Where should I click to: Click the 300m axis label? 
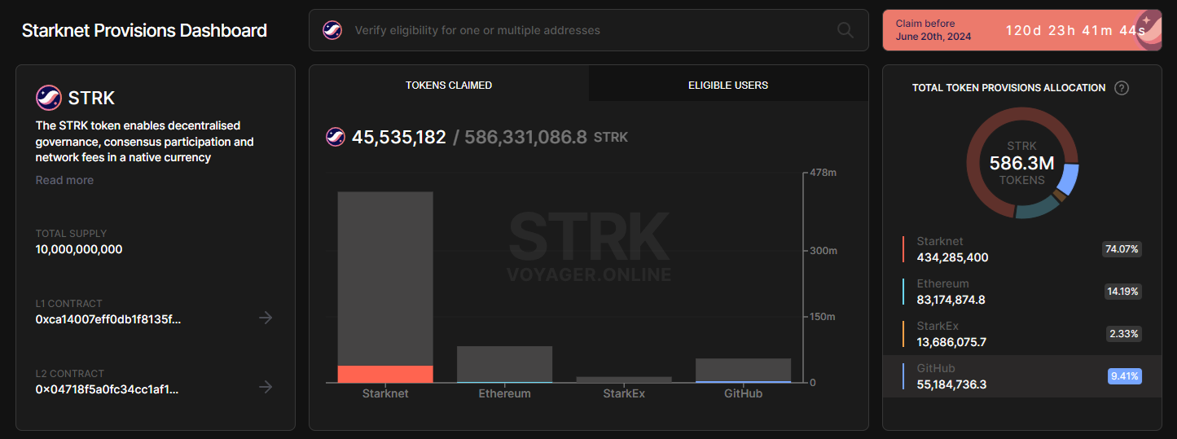tap(822, 250)
